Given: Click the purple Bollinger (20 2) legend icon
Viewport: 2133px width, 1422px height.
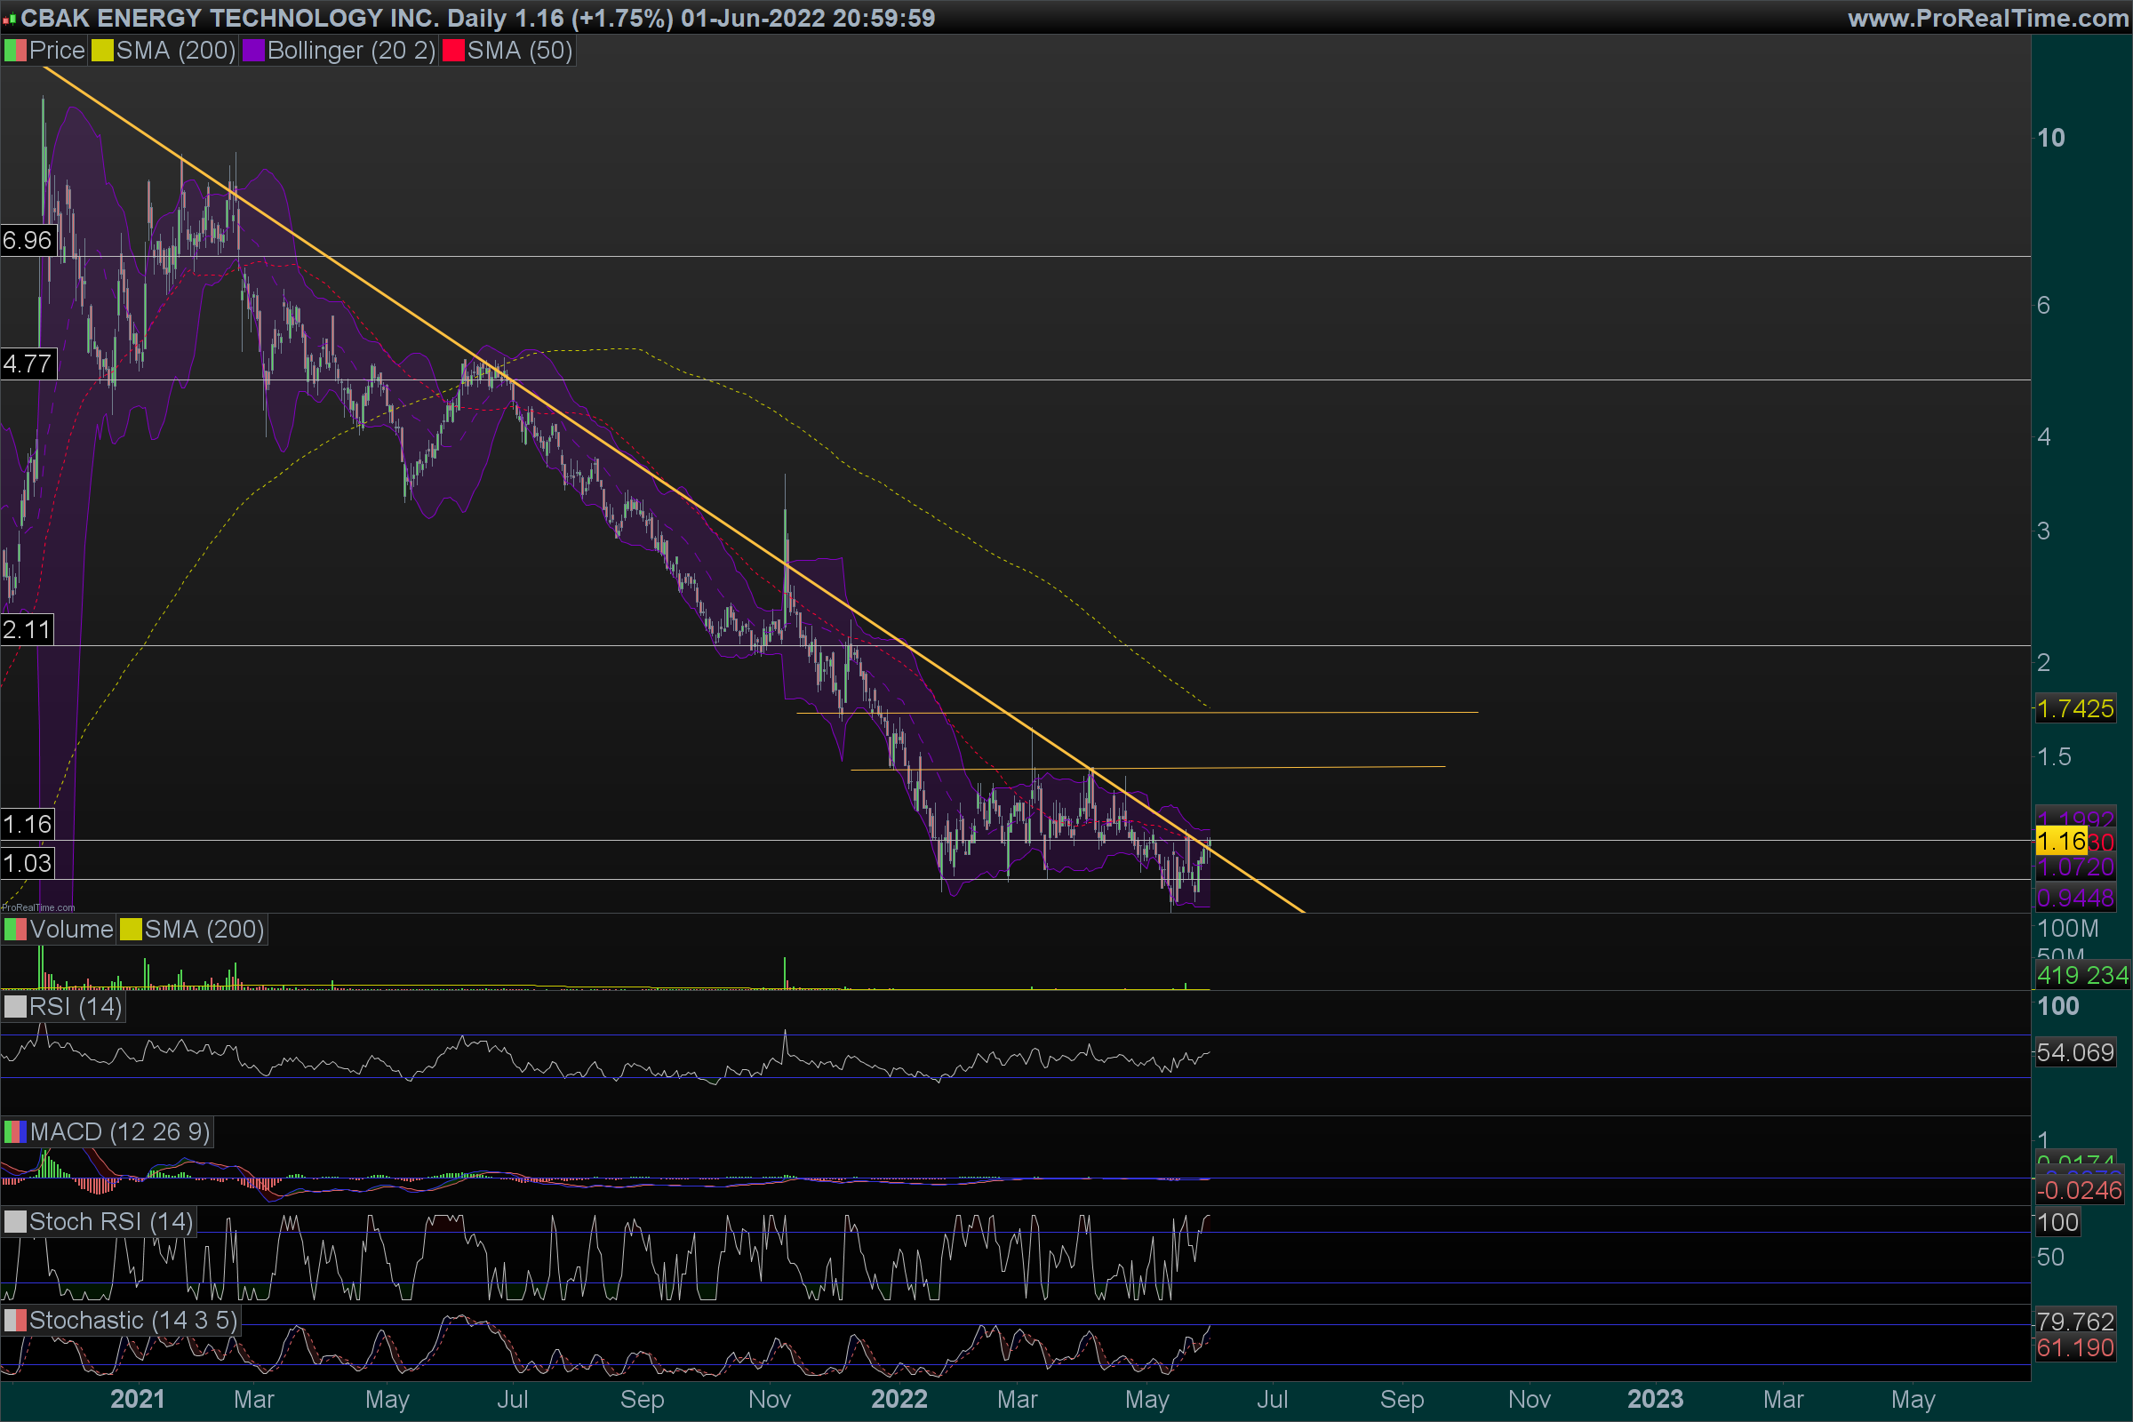Looking at the screenshot, I should coord(253,51).
